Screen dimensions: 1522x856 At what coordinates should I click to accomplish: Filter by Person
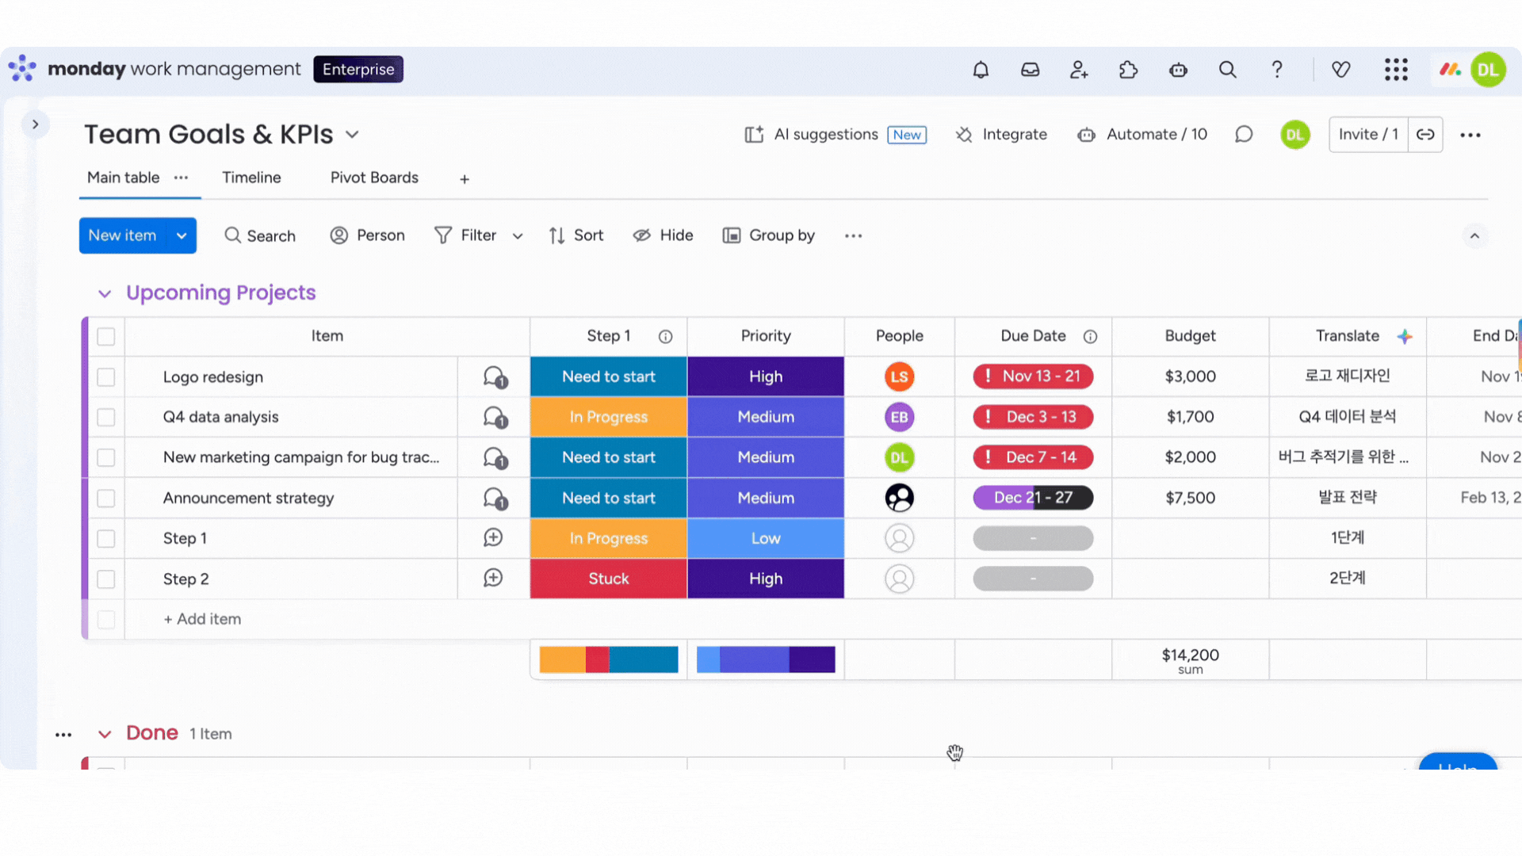pos(367,235)
